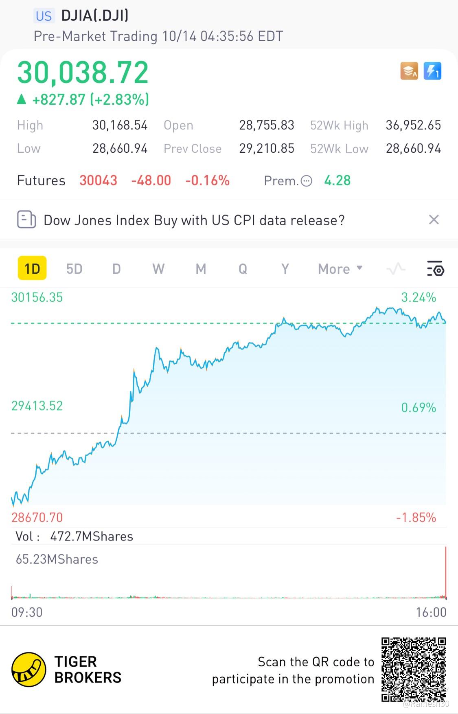Open the Dow Jones CPI data release article
Image resolution: width=458 pixels, height=714 pixels.
(194, 220)
